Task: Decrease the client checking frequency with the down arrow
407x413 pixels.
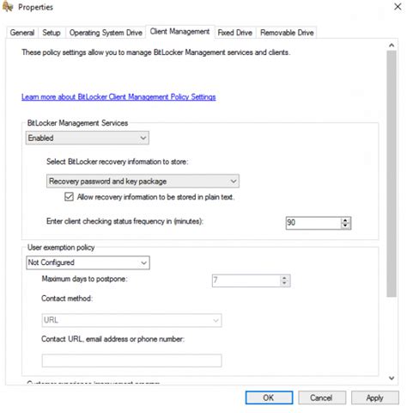Action: 345,225
